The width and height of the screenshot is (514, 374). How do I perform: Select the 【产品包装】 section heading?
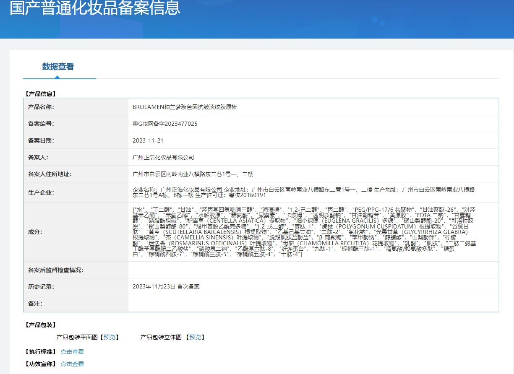coord(40,325)
